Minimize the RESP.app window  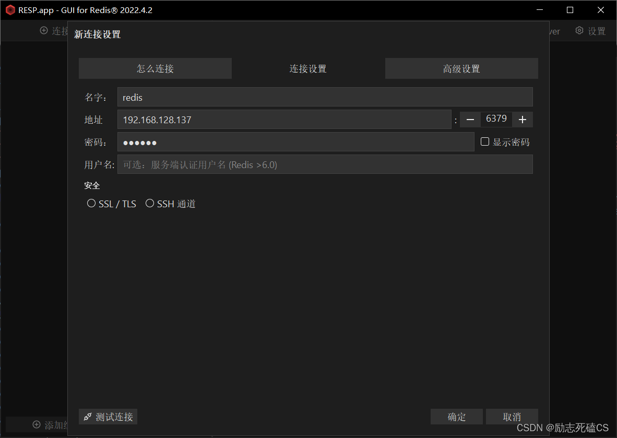(x=540, y=10)
